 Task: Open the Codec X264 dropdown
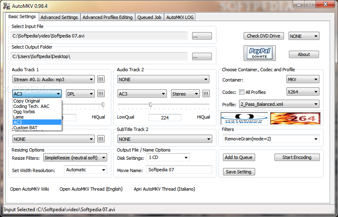(303, 92)
